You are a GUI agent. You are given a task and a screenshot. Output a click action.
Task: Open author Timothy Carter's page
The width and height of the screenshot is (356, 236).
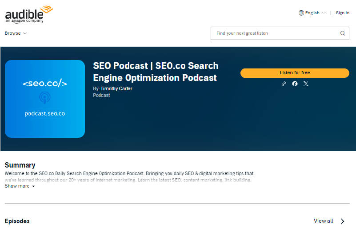[116, 88]
